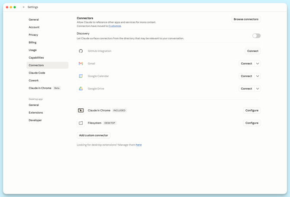This screenshot has width=290, height=197.
Task: Click the Google Drive logo icon
Action: tap(81, 89)
